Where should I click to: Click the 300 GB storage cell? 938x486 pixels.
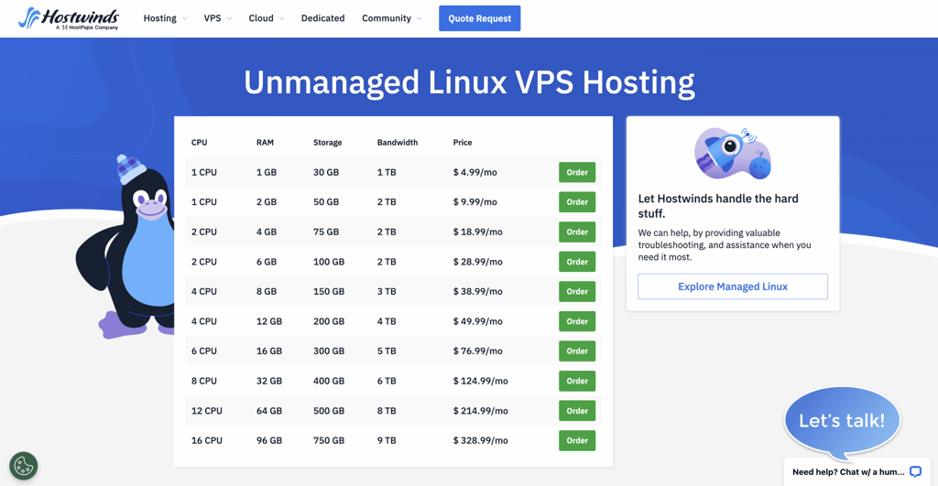click(329, 351)
